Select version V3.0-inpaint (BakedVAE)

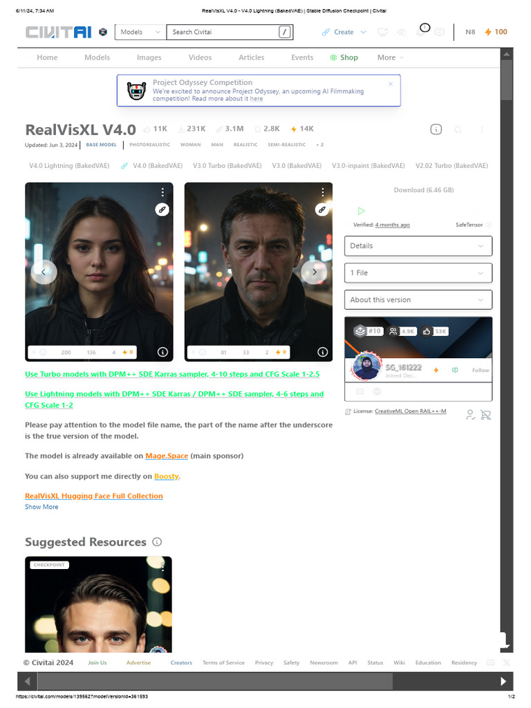click(369, 166)
